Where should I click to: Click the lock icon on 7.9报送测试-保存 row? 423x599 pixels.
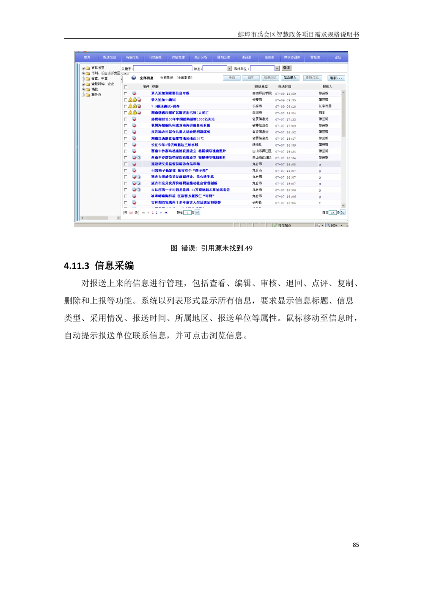click(x=135, y=106)
